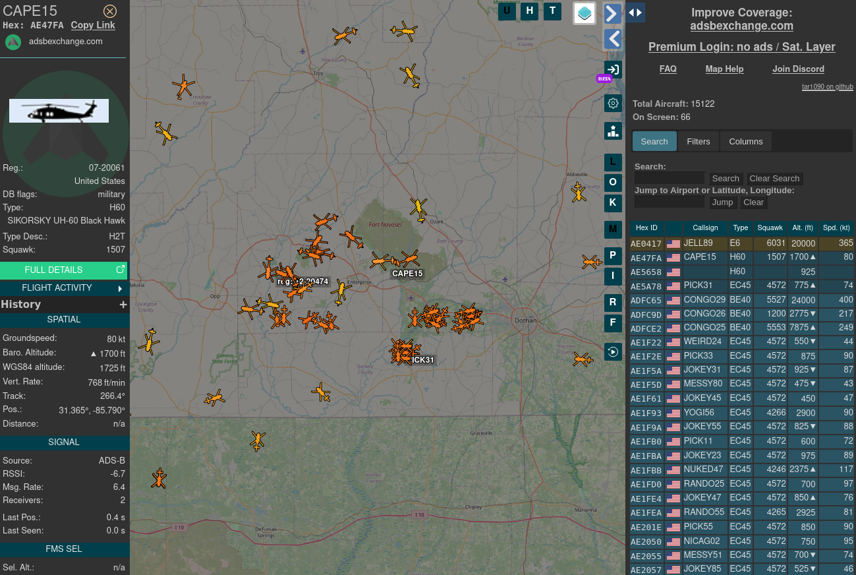Screen dimensions: 856x575
Task: Copy Link for the selected aircraft
Action: point(93,25)
